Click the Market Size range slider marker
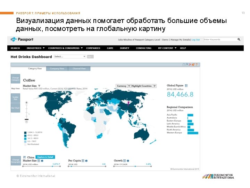The height and width of the screenshot is (188, 250). click(52, 166)
